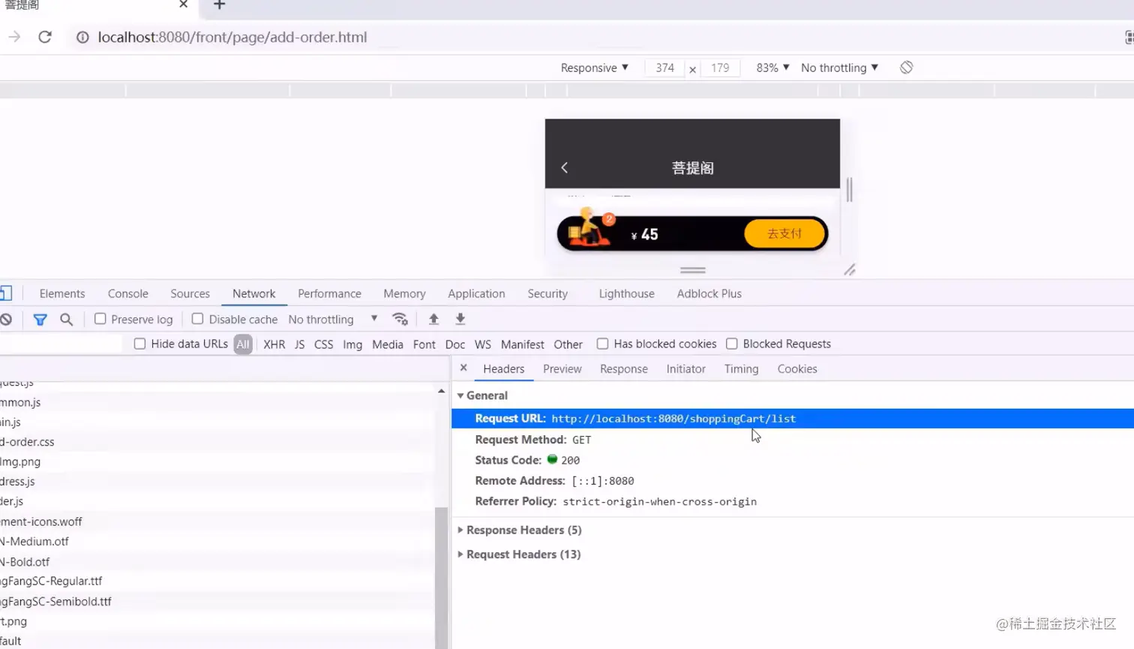1134x649 pixels.
Task: Open a new browser tab
Action: [x=219, y=5]
